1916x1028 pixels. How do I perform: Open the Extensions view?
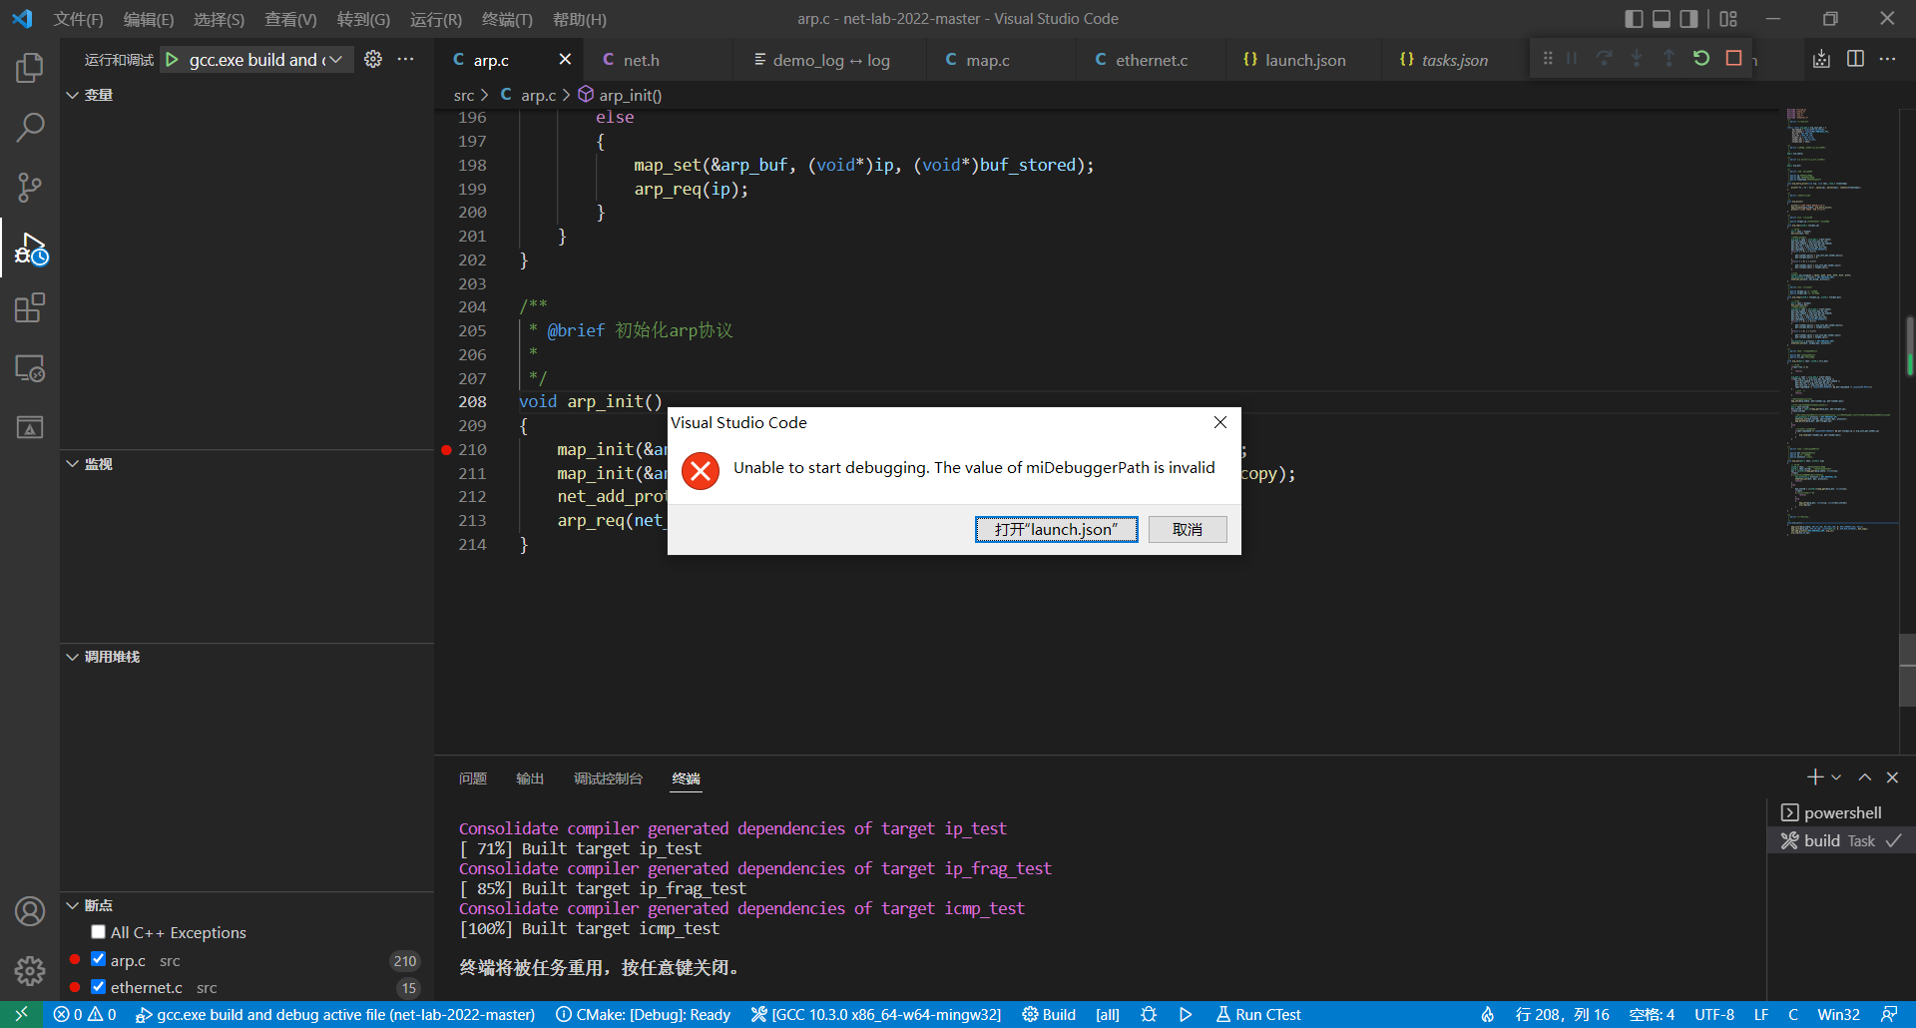point(30,308)
